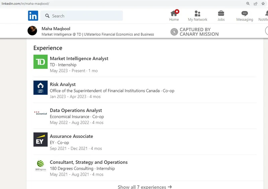
Task: Click the Risk Analyst title
Action: click(x=63, y=85)
